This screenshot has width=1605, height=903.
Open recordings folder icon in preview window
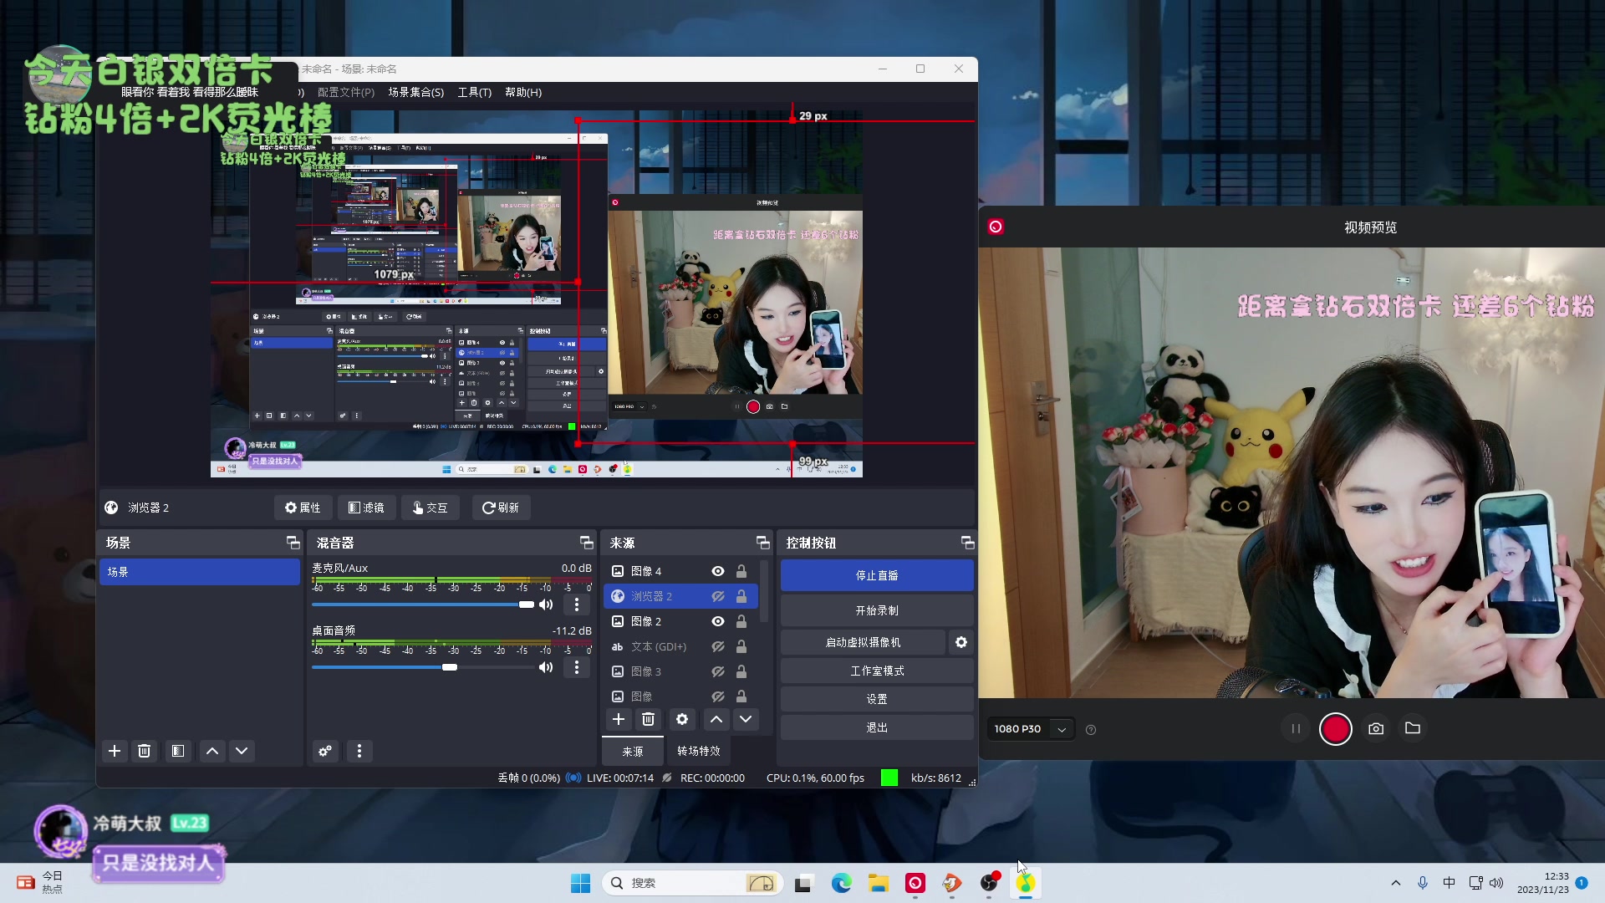tap(1413, 728)
